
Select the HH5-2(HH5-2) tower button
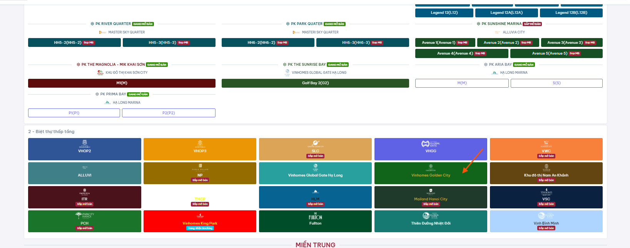pos(74,43)
